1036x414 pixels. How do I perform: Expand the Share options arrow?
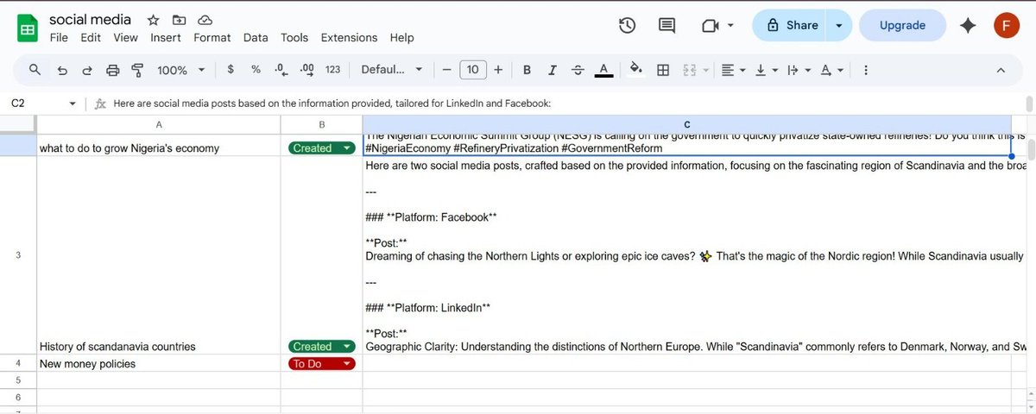click(x=839, y=26)
